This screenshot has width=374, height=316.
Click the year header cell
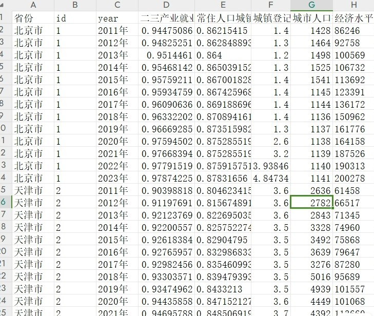click(x=117, y=18)
